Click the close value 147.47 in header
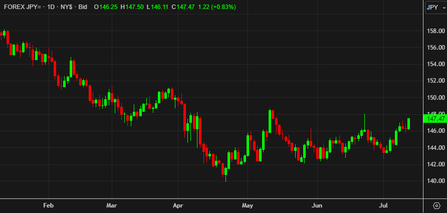The width and height of the screenshot is (447, 213). [x=185, y=7]
